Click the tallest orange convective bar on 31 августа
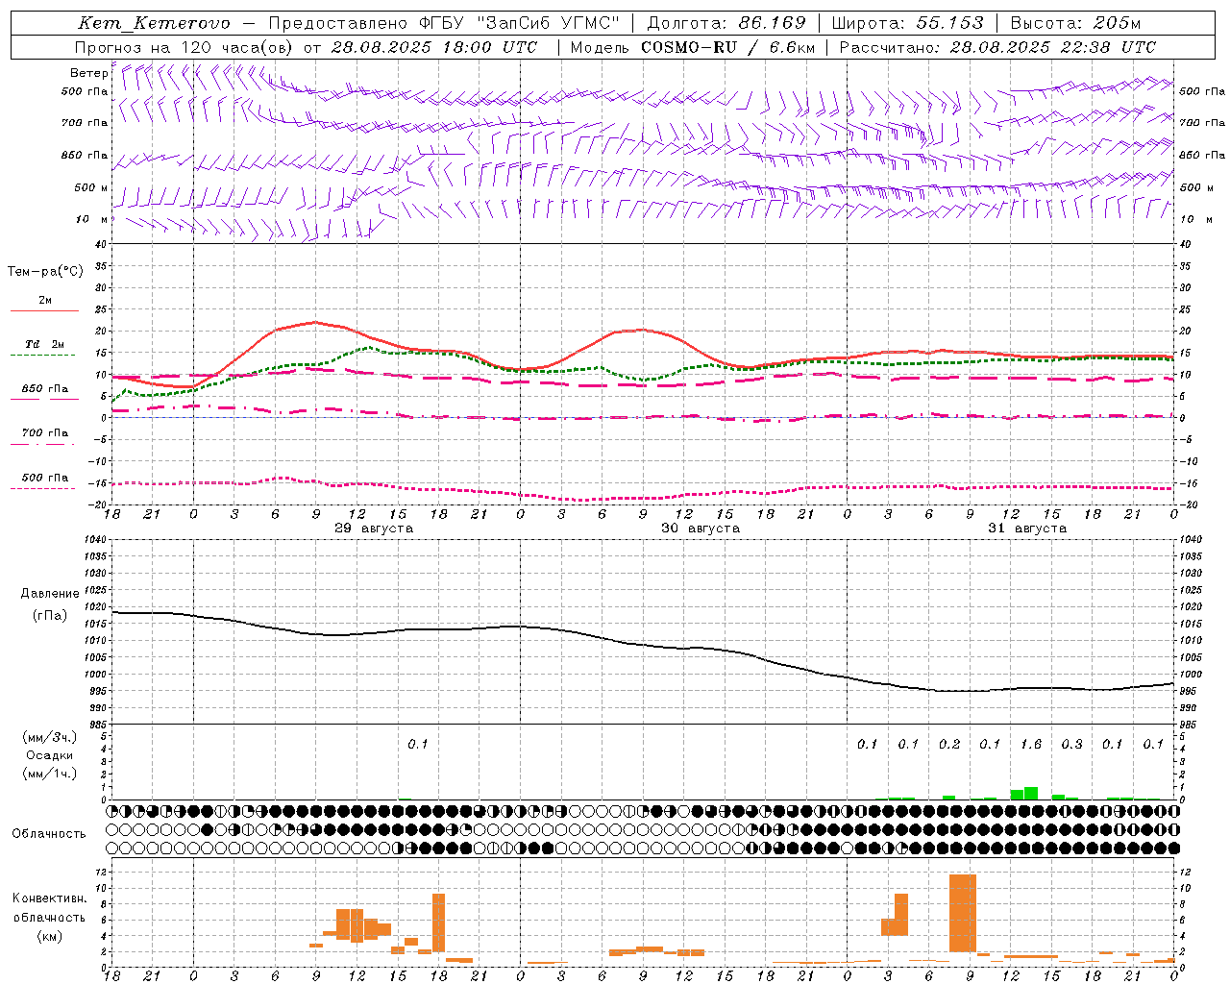Screen dimensions: 1230x984 pyautogui.click(x=962, y=913)
